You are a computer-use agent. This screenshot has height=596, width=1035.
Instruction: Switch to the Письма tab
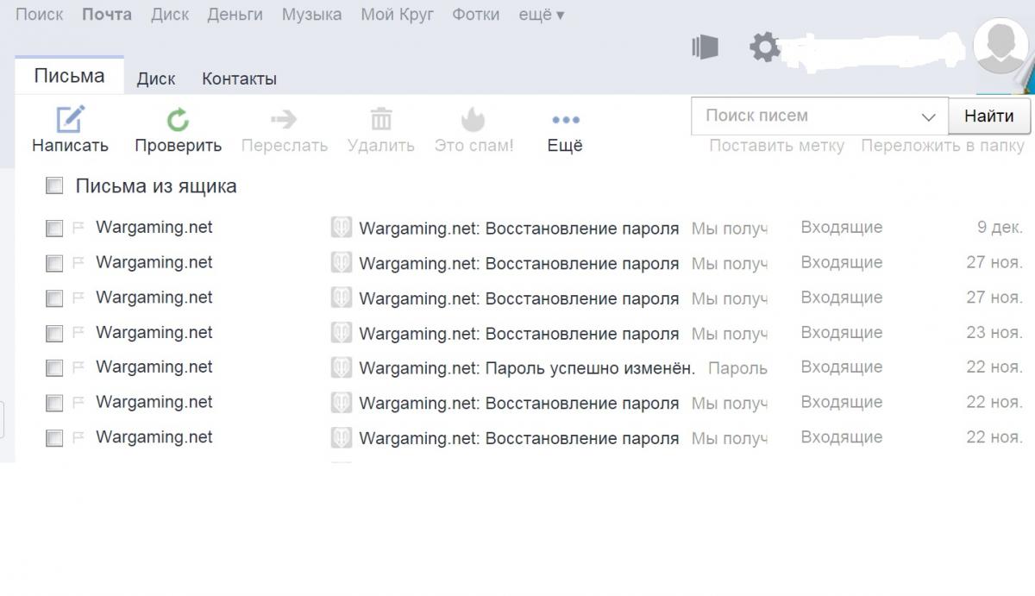[x=70, y=76]
